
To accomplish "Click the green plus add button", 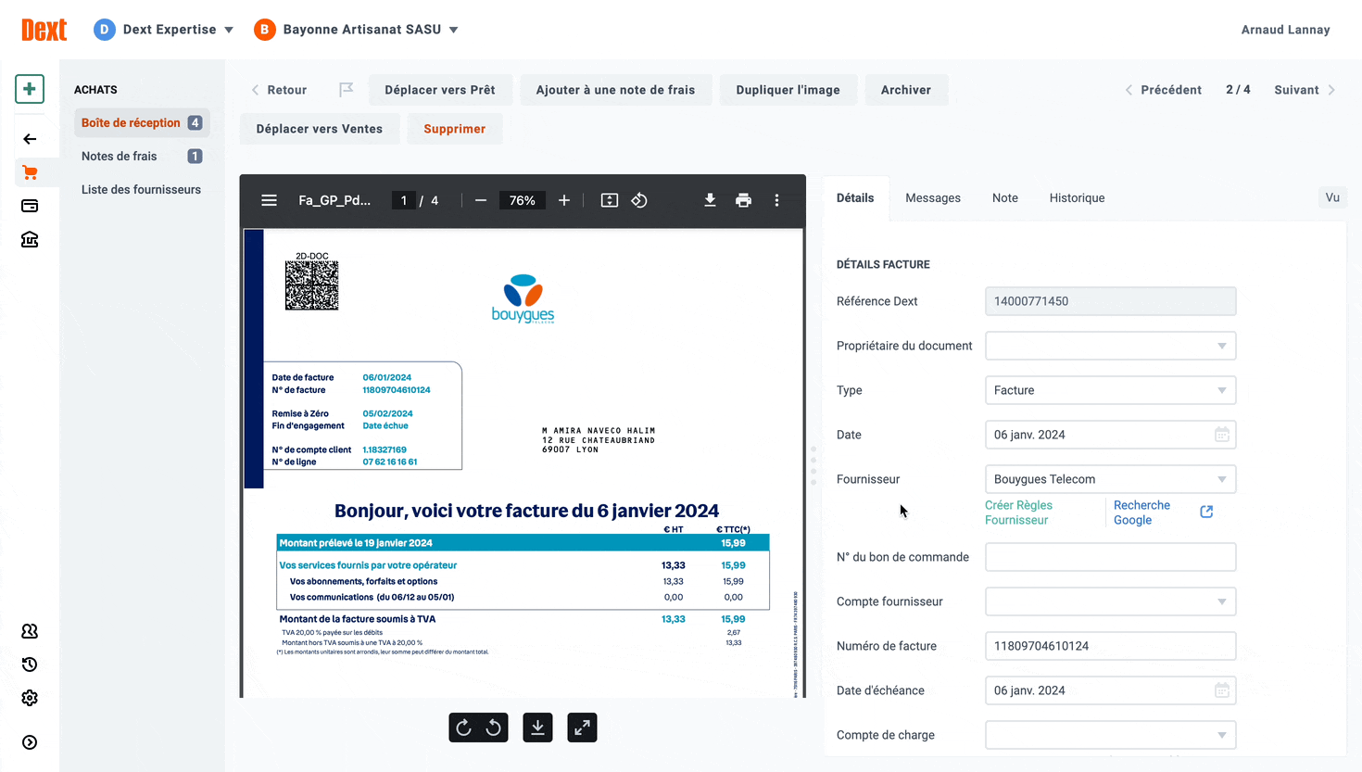I will click(30, 89).
